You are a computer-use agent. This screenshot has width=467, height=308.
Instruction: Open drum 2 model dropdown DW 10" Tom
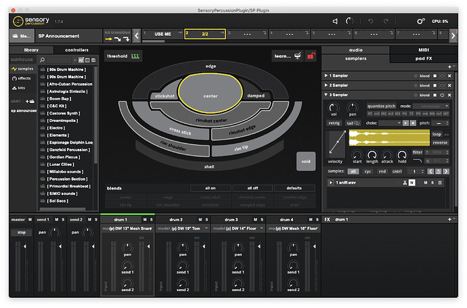183,229
